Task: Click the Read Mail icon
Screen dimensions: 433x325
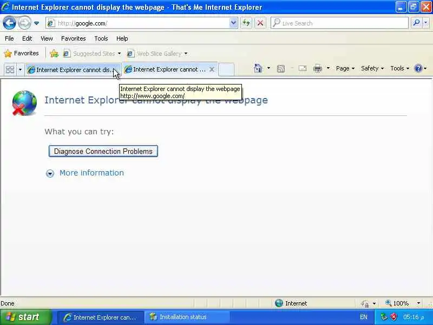Action: point(303,68)
